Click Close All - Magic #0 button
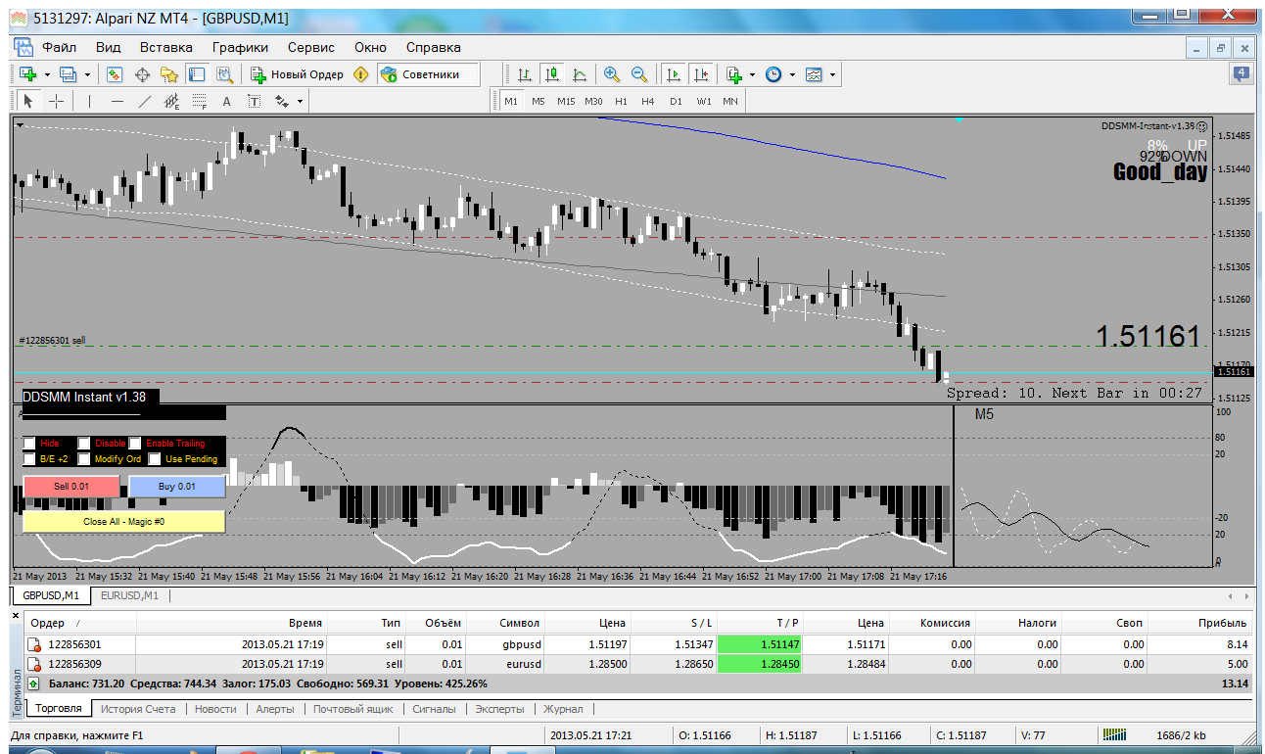The image size is (1265, 754). (124, 522)
